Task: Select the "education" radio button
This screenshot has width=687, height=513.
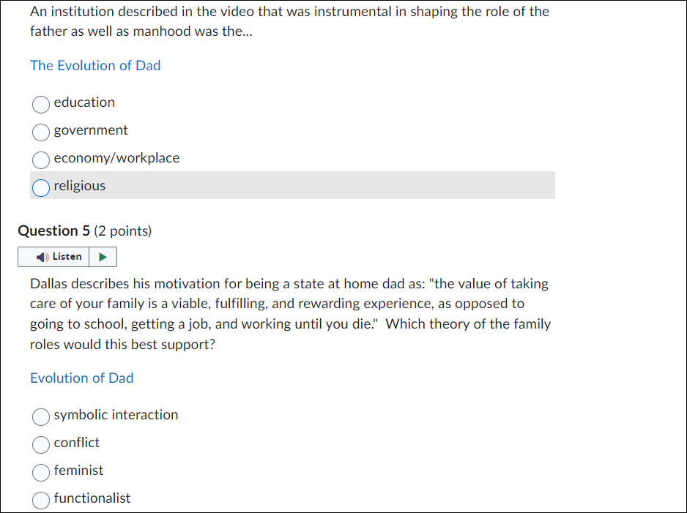Action: coord(41,105)
